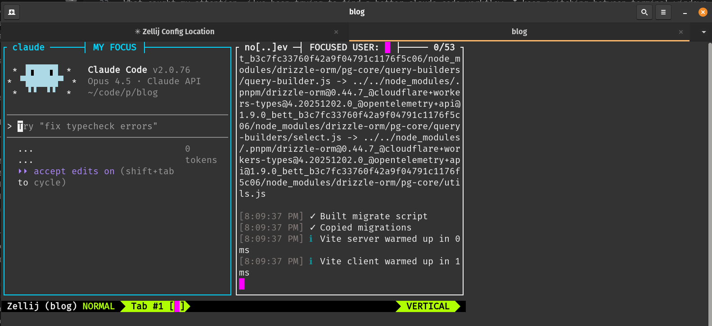712x326 pixels.
Task: Click the "claude" pane title
Action: 28,47
